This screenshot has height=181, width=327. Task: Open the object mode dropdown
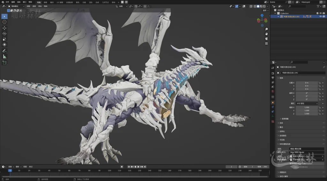pos(16,6)
